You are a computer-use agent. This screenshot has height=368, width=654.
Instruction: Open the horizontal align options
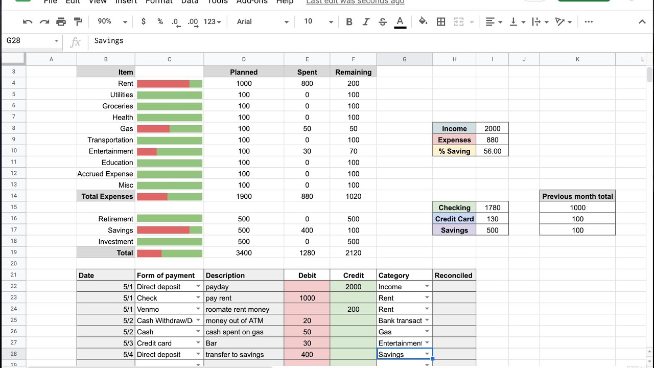click(x=494, y=21)
